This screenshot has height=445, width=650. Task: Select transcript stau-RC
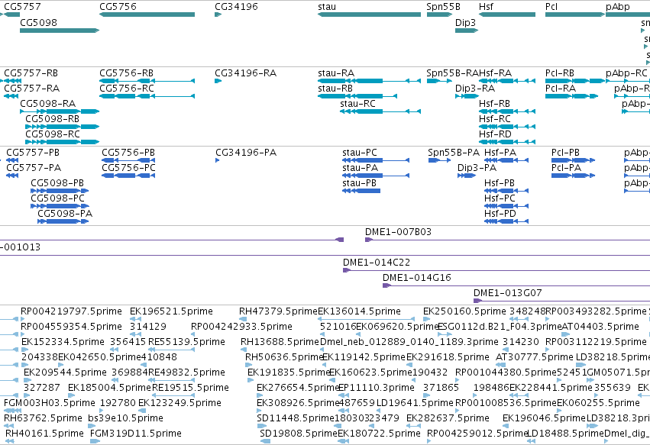click(380, 111)
